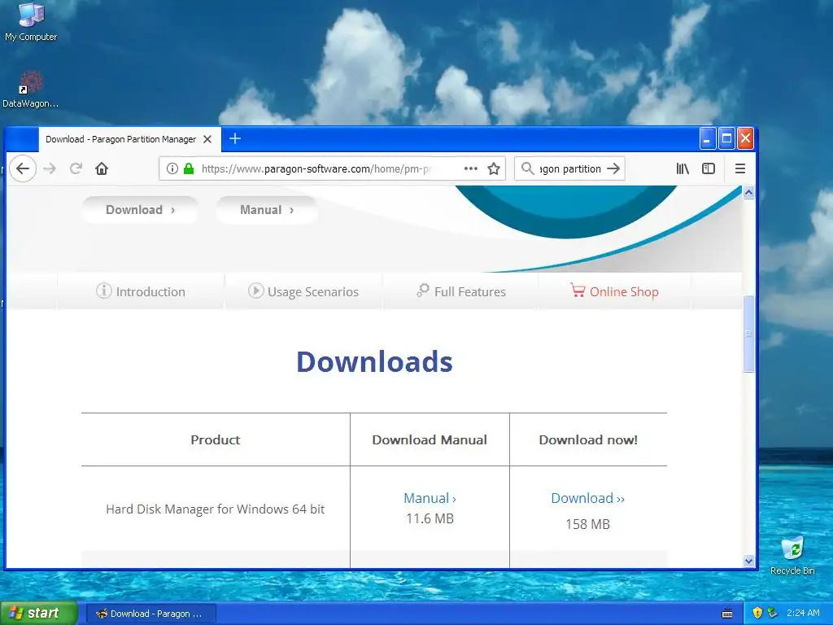Click the 'Hard Disk Manager for Windows 64 bit' text
Image resolution: width=833 pixels, height=625 pixels.
[215, 509]
